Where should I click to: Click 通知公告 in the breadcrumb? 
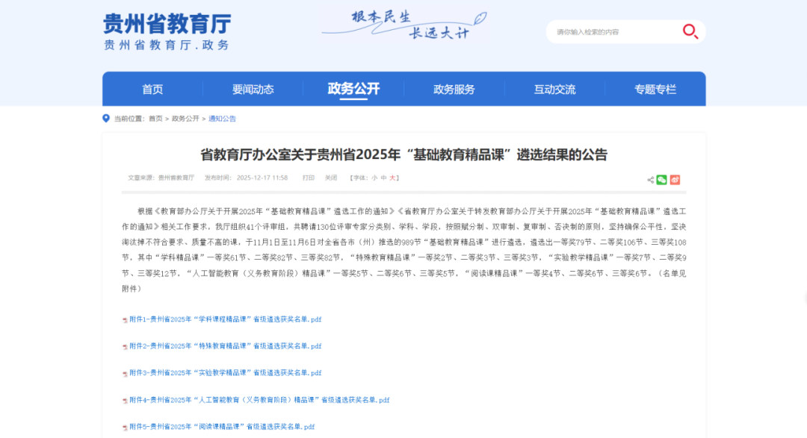tap(222, 119)
